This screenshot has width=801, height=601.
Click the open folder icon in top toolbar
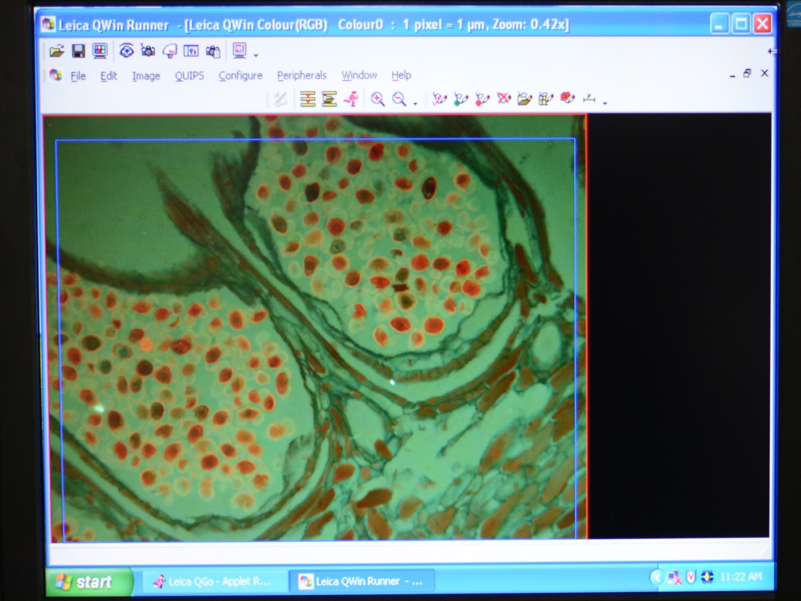pos(57,51)
